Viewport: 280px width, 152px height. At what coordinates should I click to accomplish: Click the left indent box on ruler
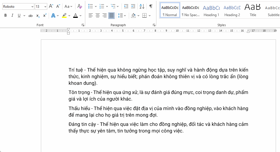tap(68, 33)
